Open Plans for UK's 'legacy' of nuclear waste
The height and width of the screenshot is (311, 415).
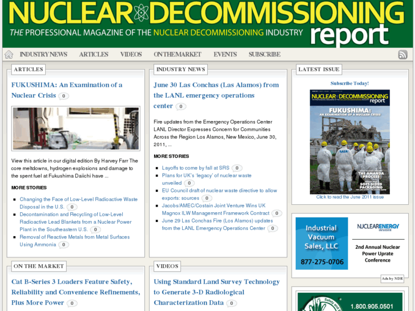click(207, 179)
